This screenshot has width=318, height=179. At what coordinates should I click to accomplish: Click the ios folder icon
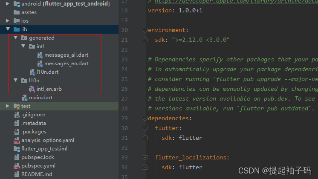(17, 21)
